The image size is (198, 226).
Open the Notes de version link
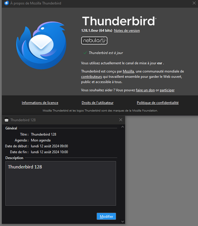tap(127, 30)
